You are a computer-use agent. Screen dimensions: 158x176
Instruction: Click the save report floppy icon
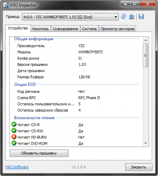click(141, 17)
